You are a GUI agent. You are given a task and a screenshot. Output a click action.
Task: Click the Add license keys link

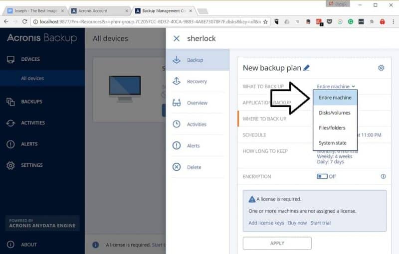[x=266, y=223]
